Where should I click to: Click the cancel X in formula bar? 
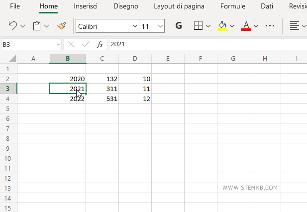tap(71, 44)
